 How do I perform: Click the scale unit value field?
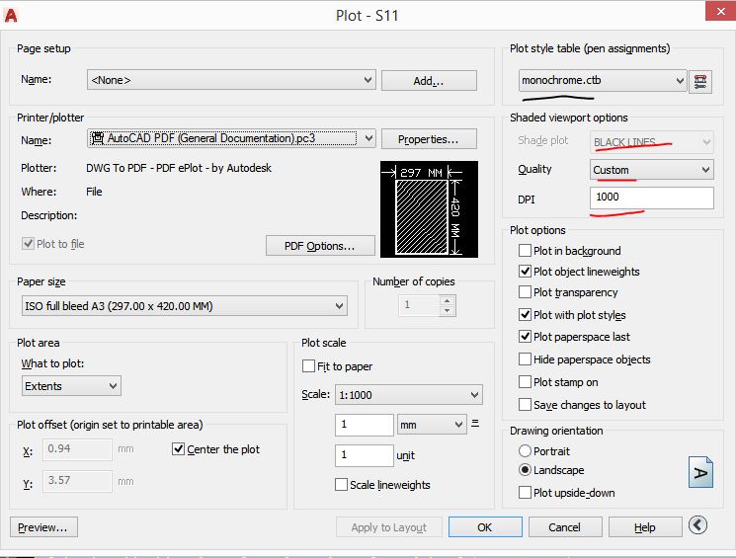click(365, 455)
